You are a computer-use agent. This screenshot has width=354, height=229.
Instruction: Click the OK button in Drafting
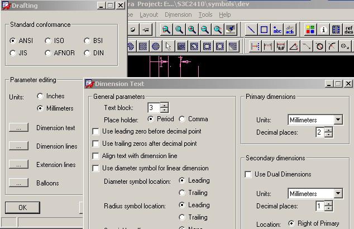(22, 207)
